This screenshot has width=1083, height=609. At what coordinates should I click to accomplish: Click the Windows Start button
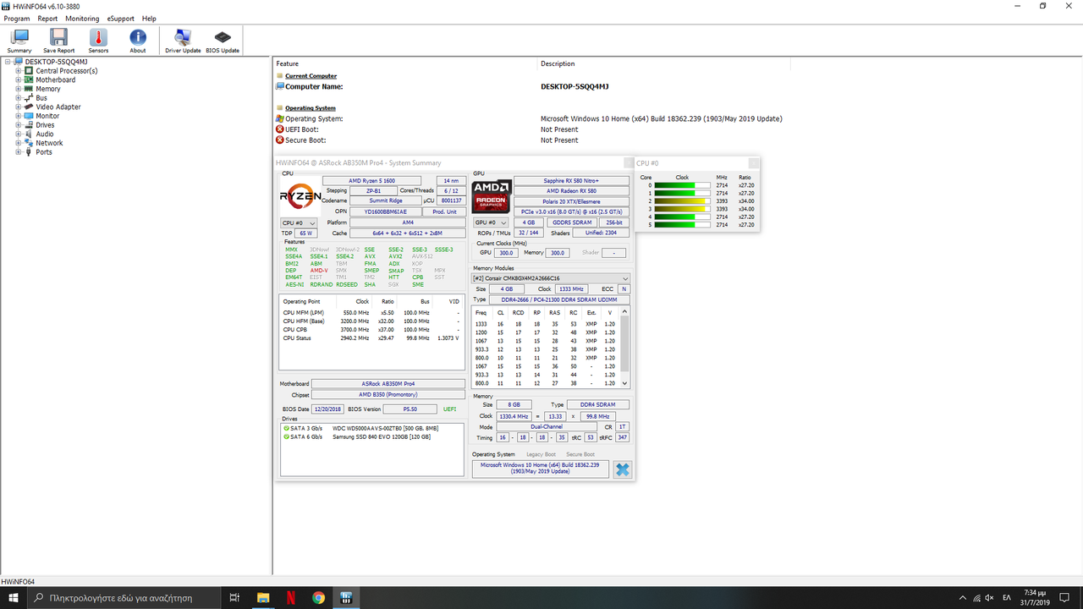[14, 597]
